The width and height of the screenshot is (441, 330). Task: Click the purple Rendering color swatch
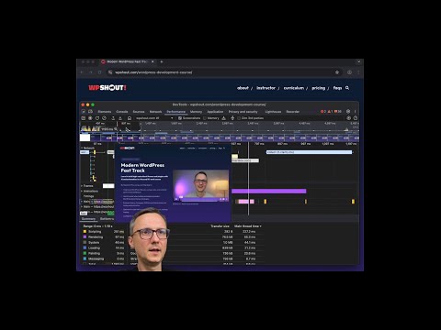85,237
